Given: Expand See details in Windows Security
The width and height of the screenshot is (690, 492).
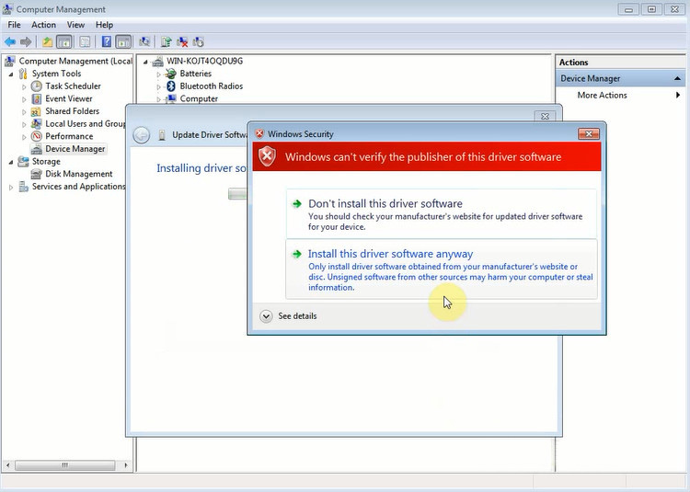Looking at the screenshot, I should click(289, 316).
